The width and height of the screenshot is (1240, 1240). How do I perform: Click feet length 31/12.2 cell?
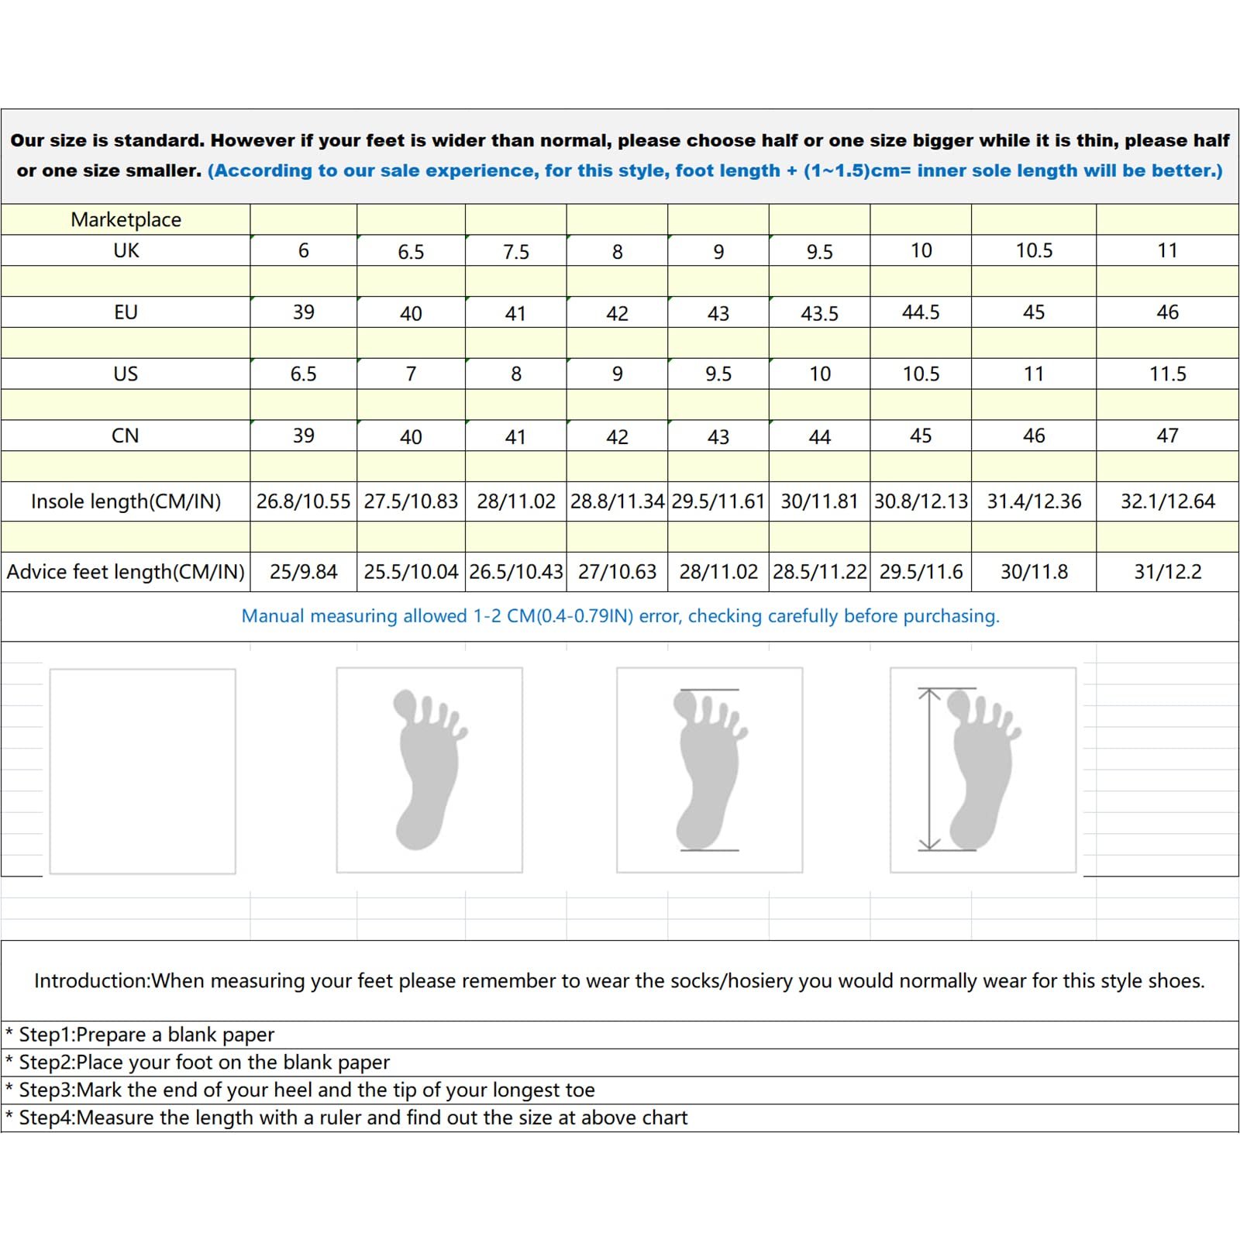pyautogui.click(x=1168, y=572)
